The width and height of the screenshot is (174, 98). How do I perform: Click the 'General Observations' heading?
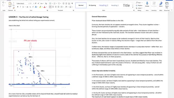[x=99, y=17]
